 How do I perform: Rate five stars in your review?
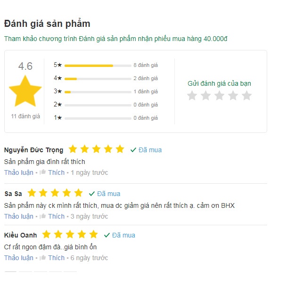tap(246, 96)
